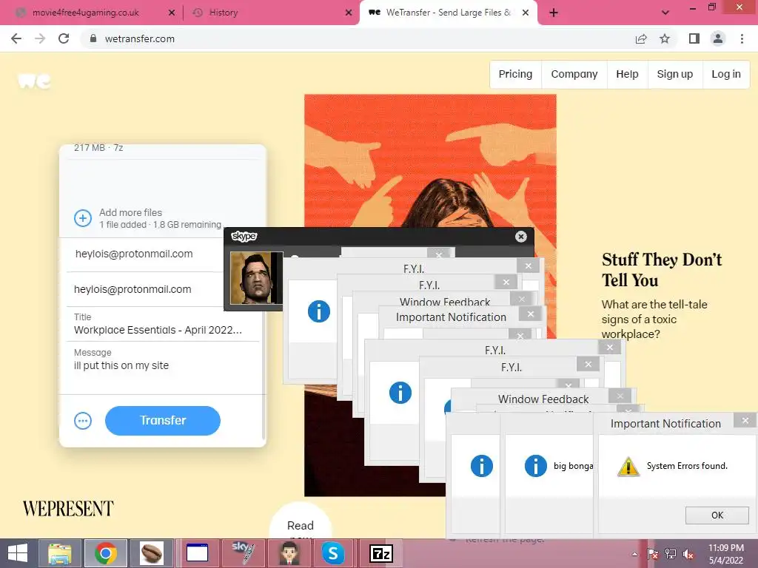
Task: Close the Skype popup
Action: pyautogui.click(x=520, y=236)
